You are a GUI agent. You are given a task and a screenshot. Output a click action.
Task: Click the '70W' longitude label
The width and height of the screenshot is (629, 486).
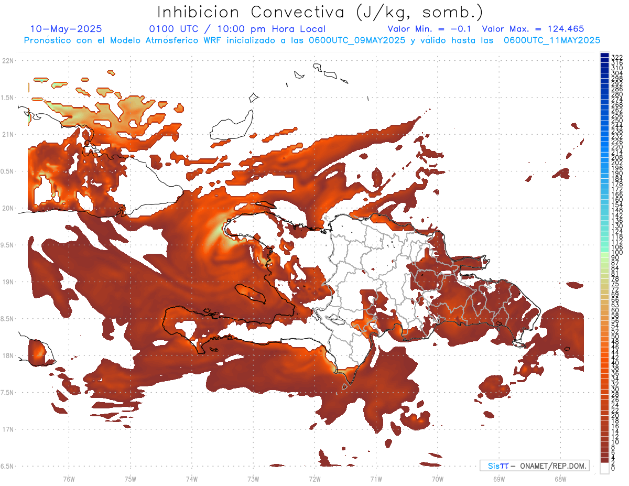438,479
